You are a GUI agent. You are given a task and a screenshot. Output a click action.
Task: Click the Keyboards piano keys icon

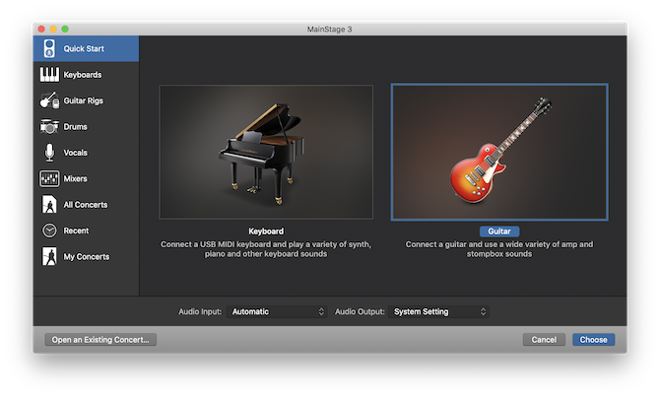(x=49, y=75)
